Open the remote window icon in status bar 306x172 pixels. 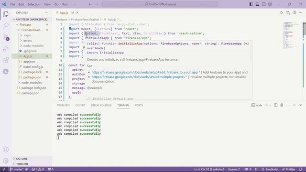[x=4, y=169]
